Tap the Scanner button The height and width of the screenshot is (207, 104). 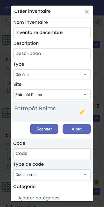click(x=44, y=129)
